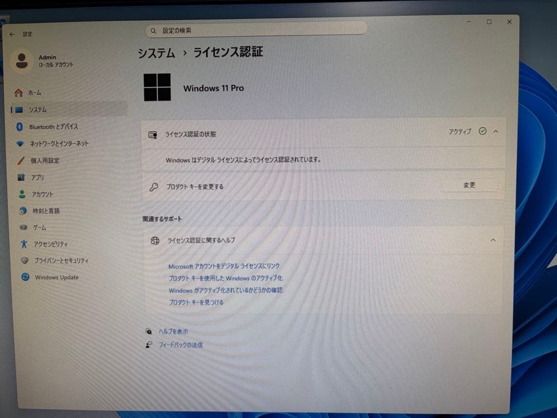Click the Home (ホーム) house icon

(19, 93)
